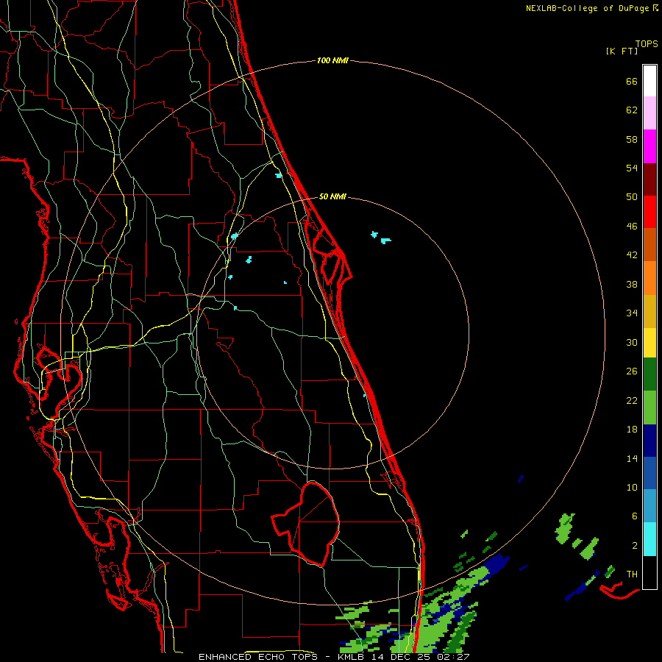Click the dark green legend band
The height and width of the screenshot is (662, 662).
(649, 374)
